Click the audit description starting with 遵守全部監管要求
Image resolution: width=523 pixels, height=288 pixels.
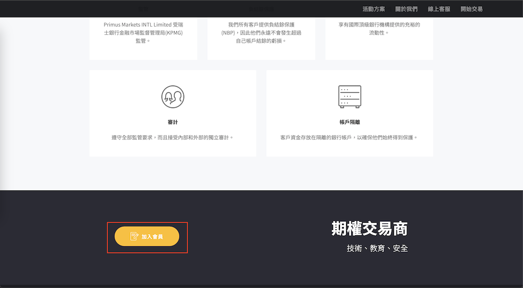tap(173, 138)
